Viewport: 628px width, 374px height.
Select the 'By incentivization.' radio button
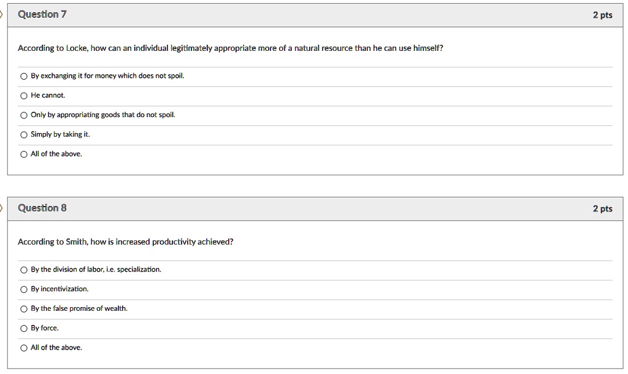[24, 289]
